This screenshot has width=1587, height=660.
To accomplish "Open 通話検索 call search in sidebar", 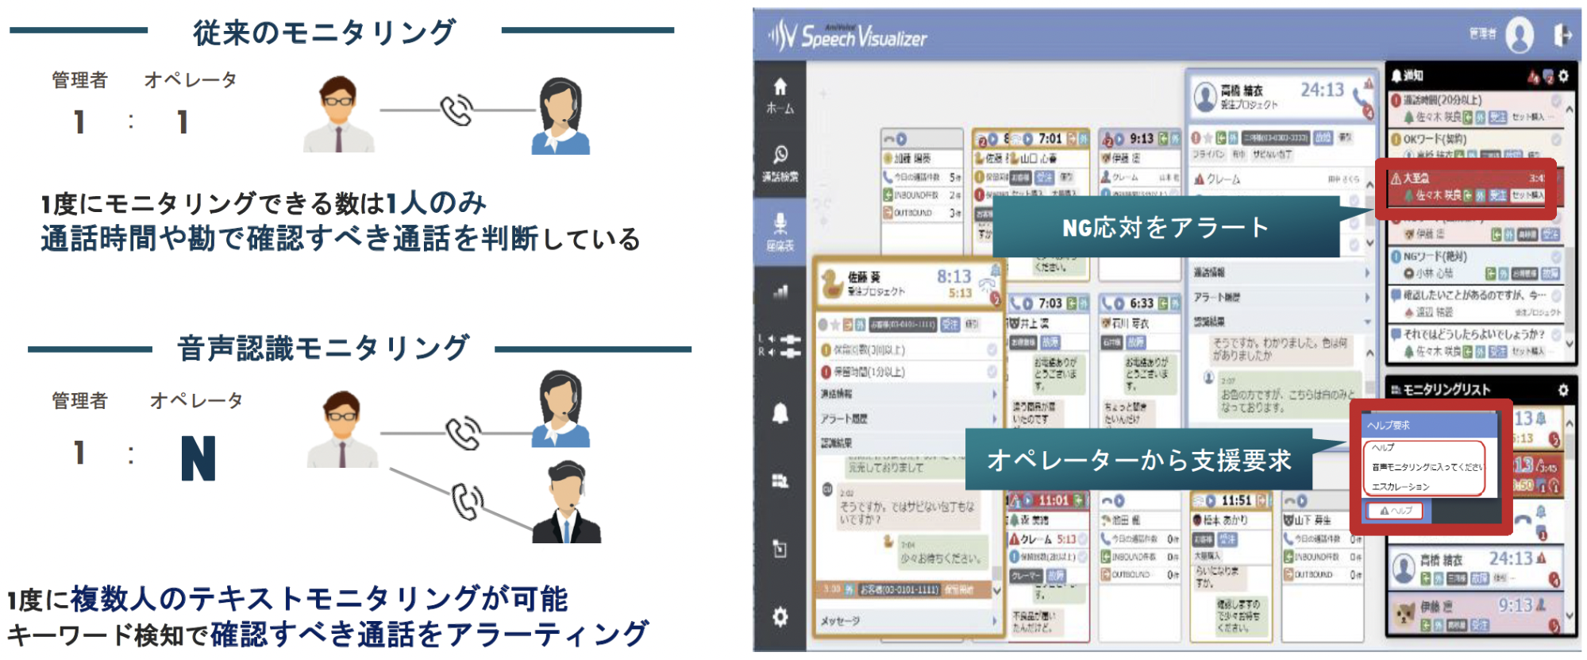I will (x=780, y=163).
